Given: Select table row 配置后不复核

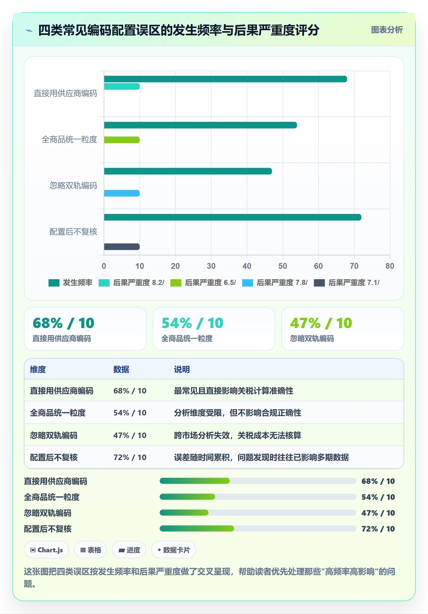Looking at the screenshot, I should click(214, 457).
